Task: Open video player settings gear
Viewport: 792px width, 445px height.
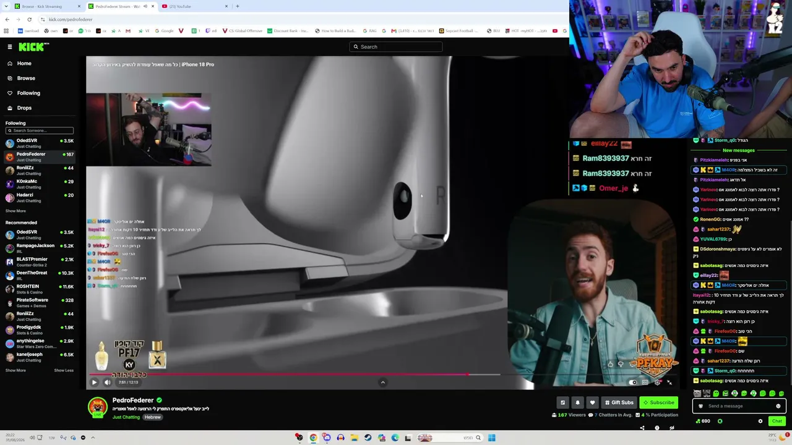Action: tap(657, 383)
